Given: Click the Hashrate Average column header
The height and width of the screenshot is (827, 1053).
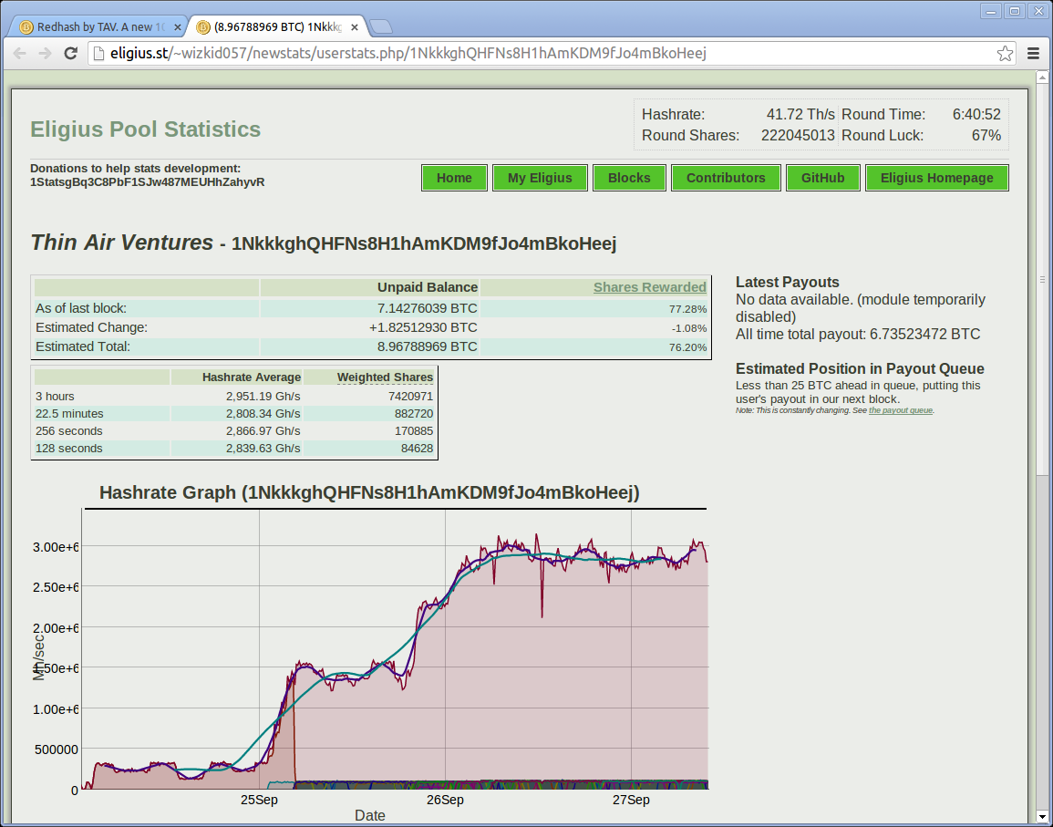Looking at the screenshot, I should pos(251,377).
